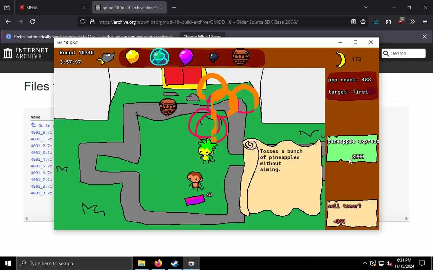The height and width of the screenshot is (270, 433).
Task: Toggle the target: first setting
Action: (348, 92)
